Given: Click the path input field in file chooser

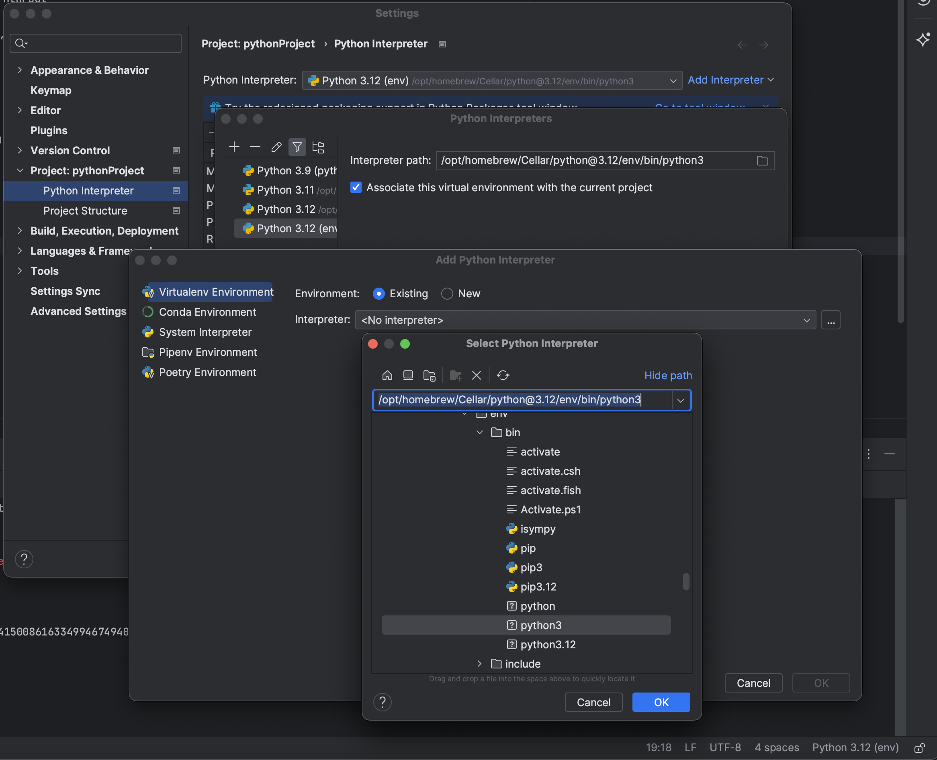Looking at the screenshot, I should (x=522, y=400).
